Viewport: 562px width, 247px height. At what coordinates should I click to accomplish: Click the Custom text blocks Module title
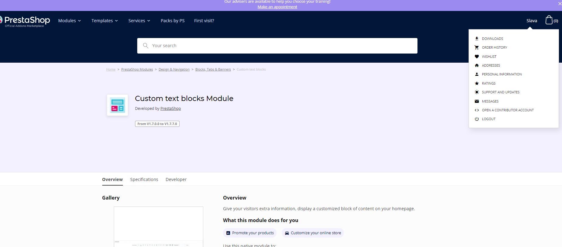pos(184,99)
